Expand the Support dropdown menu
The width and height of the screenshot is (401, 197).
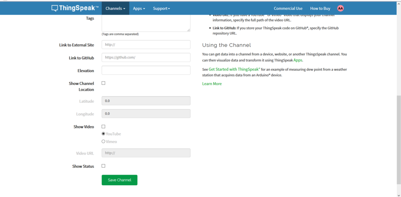(161, 8)
